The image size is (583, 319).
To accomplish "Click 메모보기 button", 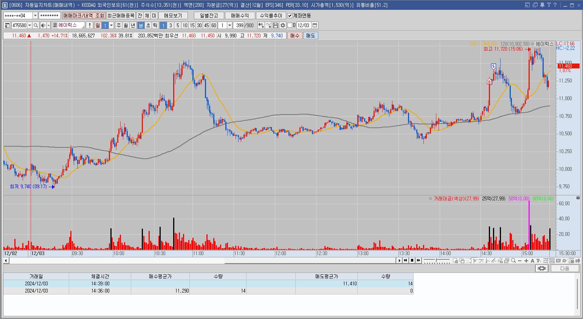I will 173,15.
